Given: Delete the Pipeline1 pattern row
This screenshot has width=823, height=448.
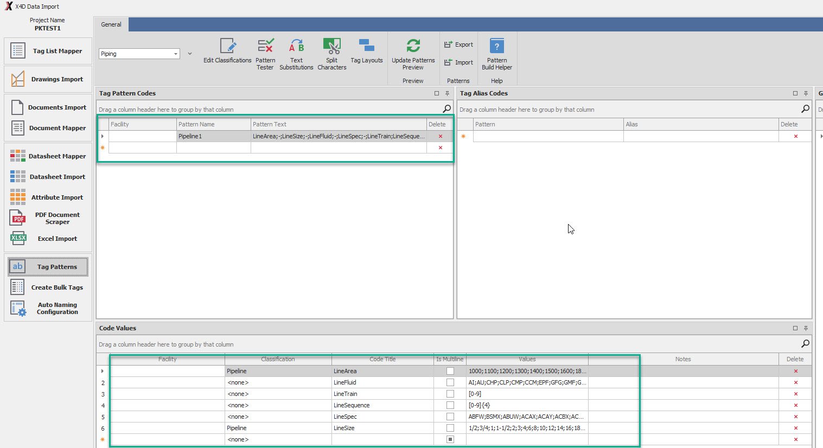Looking at the screenshot, I should pos(440,136).
